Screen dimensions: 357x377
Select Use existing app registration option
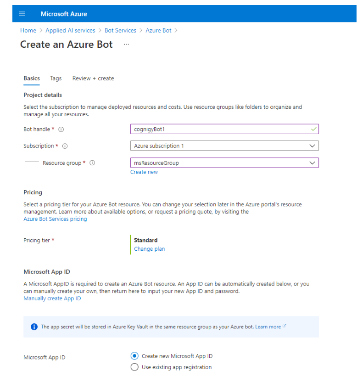(x=134, y=367)
